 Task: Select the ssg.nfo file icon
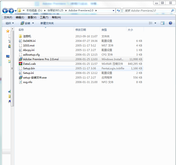(20, 82)
